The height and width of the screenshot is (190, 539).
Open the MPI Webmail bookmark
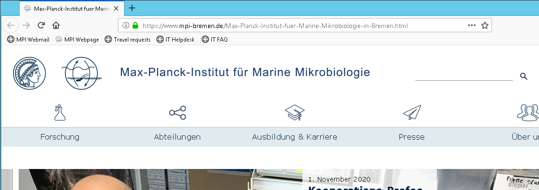coord(28,40)
